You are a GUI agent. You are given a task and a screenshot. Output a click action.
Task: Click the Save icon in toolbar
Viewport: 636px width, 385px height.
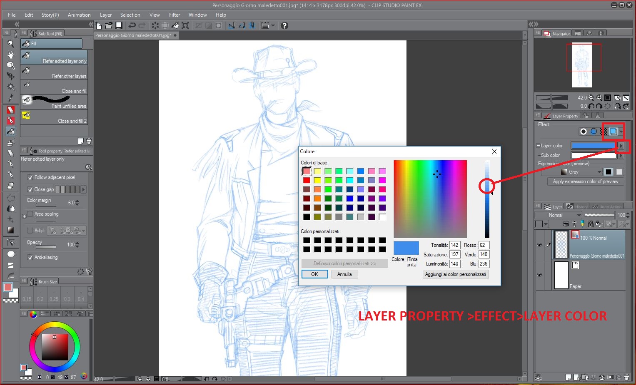pos(119,25)
